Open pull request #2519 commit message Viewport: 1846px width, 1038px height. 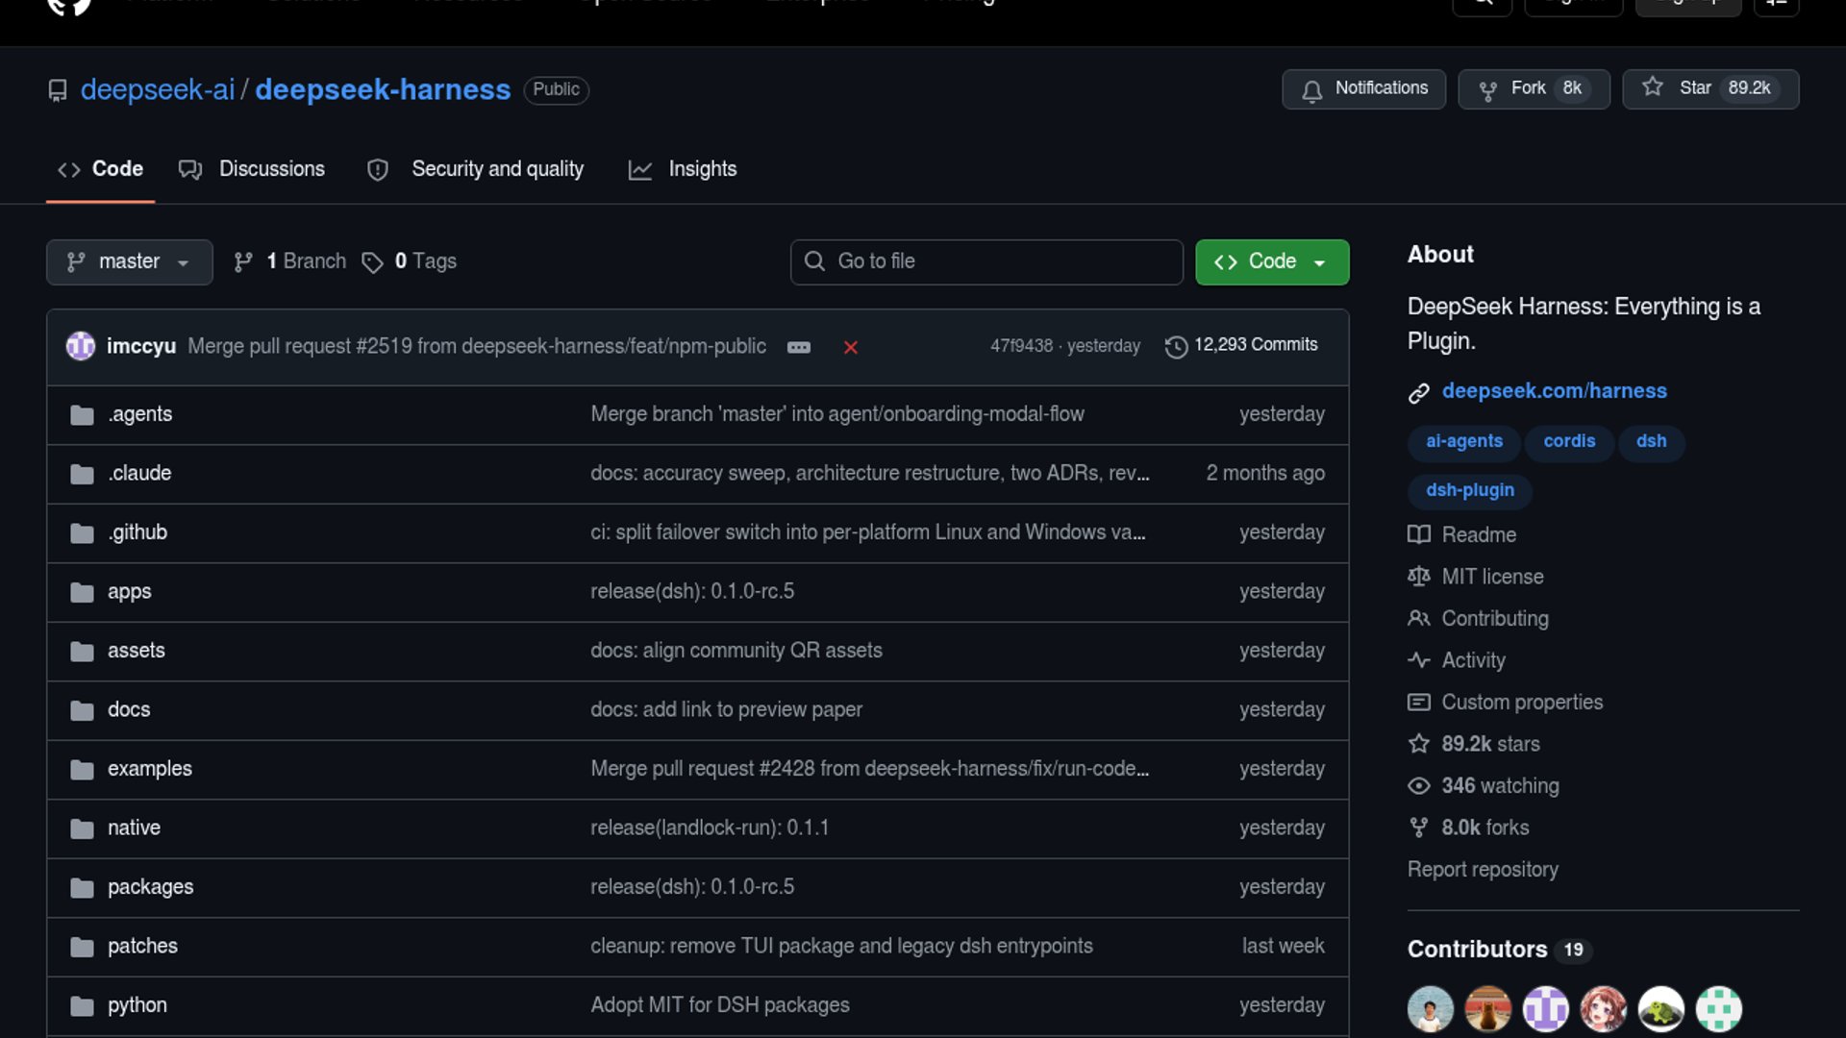point(477,346)
